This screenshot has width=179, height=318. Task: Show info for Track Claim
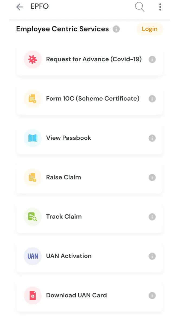[x=152, y=217]
